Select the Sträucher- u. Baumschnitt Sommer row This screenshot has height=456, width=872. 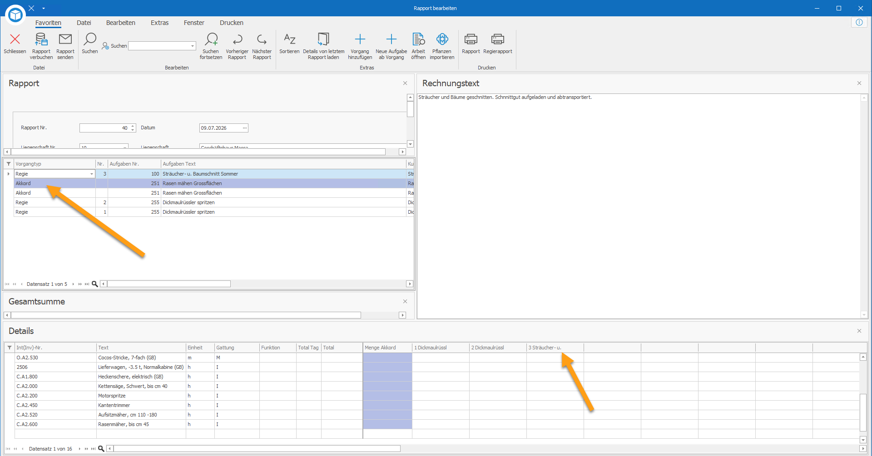(210, 174)
